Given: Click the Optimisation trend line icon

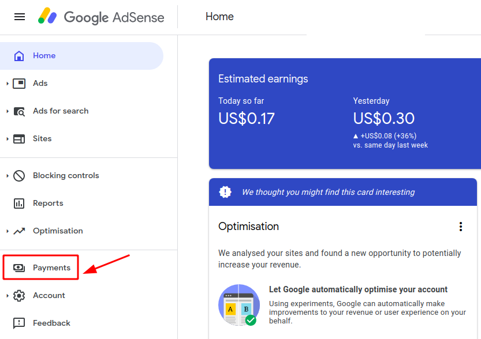Looking at the screenshot, I should [19, 231].
